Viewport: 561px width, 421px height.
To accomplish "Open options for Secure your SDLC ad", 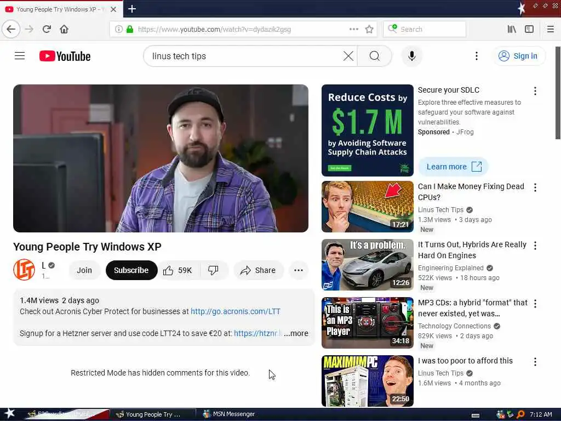I will click(x=535, y=91).
